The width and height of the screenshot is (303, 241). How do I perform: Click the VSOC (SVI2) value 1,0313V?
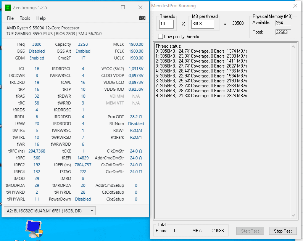click(x=136, y=69)
